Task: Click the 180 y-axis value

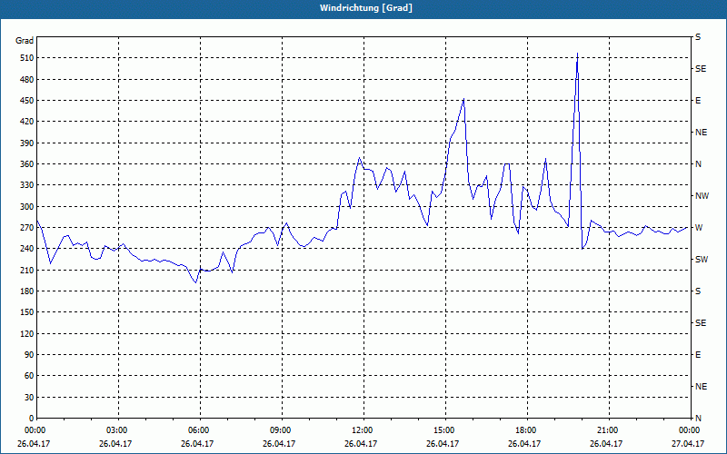Action: 27,291
